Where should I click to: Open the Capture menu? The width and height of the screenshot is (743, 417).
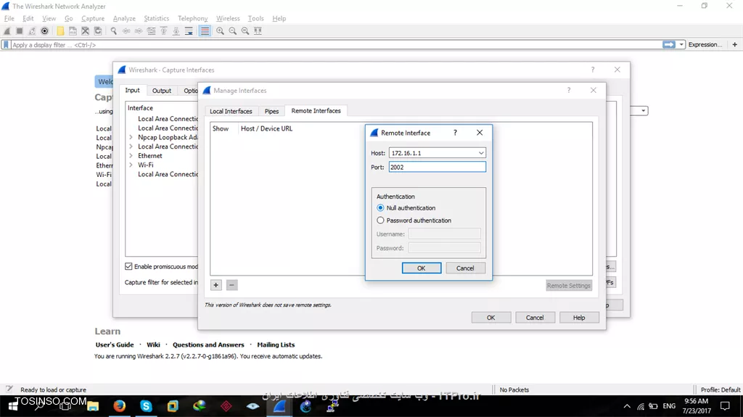pyautogui.click(x=93, y=18)
